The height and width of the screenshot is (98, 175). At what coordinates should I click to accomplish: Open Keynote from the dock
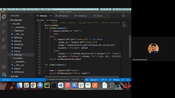point(88,85)
